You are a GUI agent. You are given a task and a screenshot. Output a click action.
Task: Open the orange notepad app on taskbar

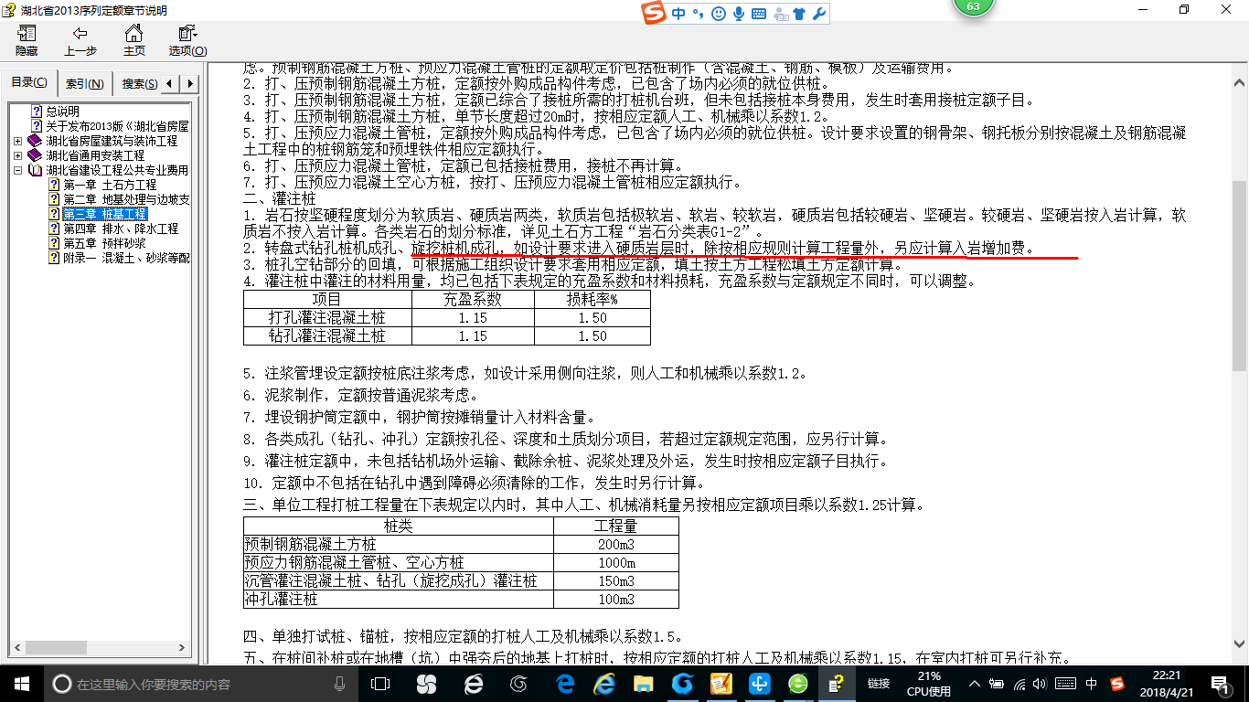[x=721, y=684]
